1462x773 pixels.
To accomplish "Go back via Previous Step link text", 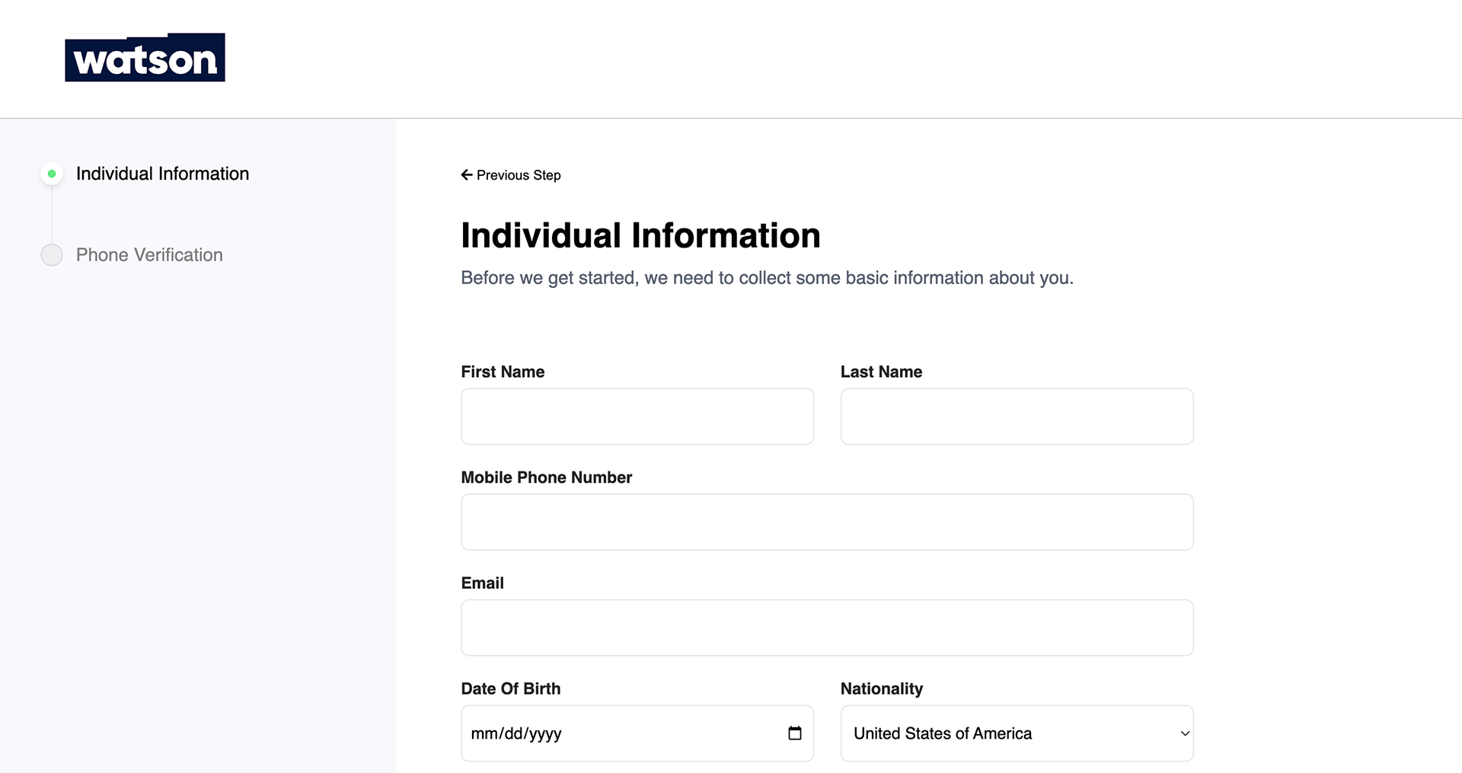I will (519, 175).
